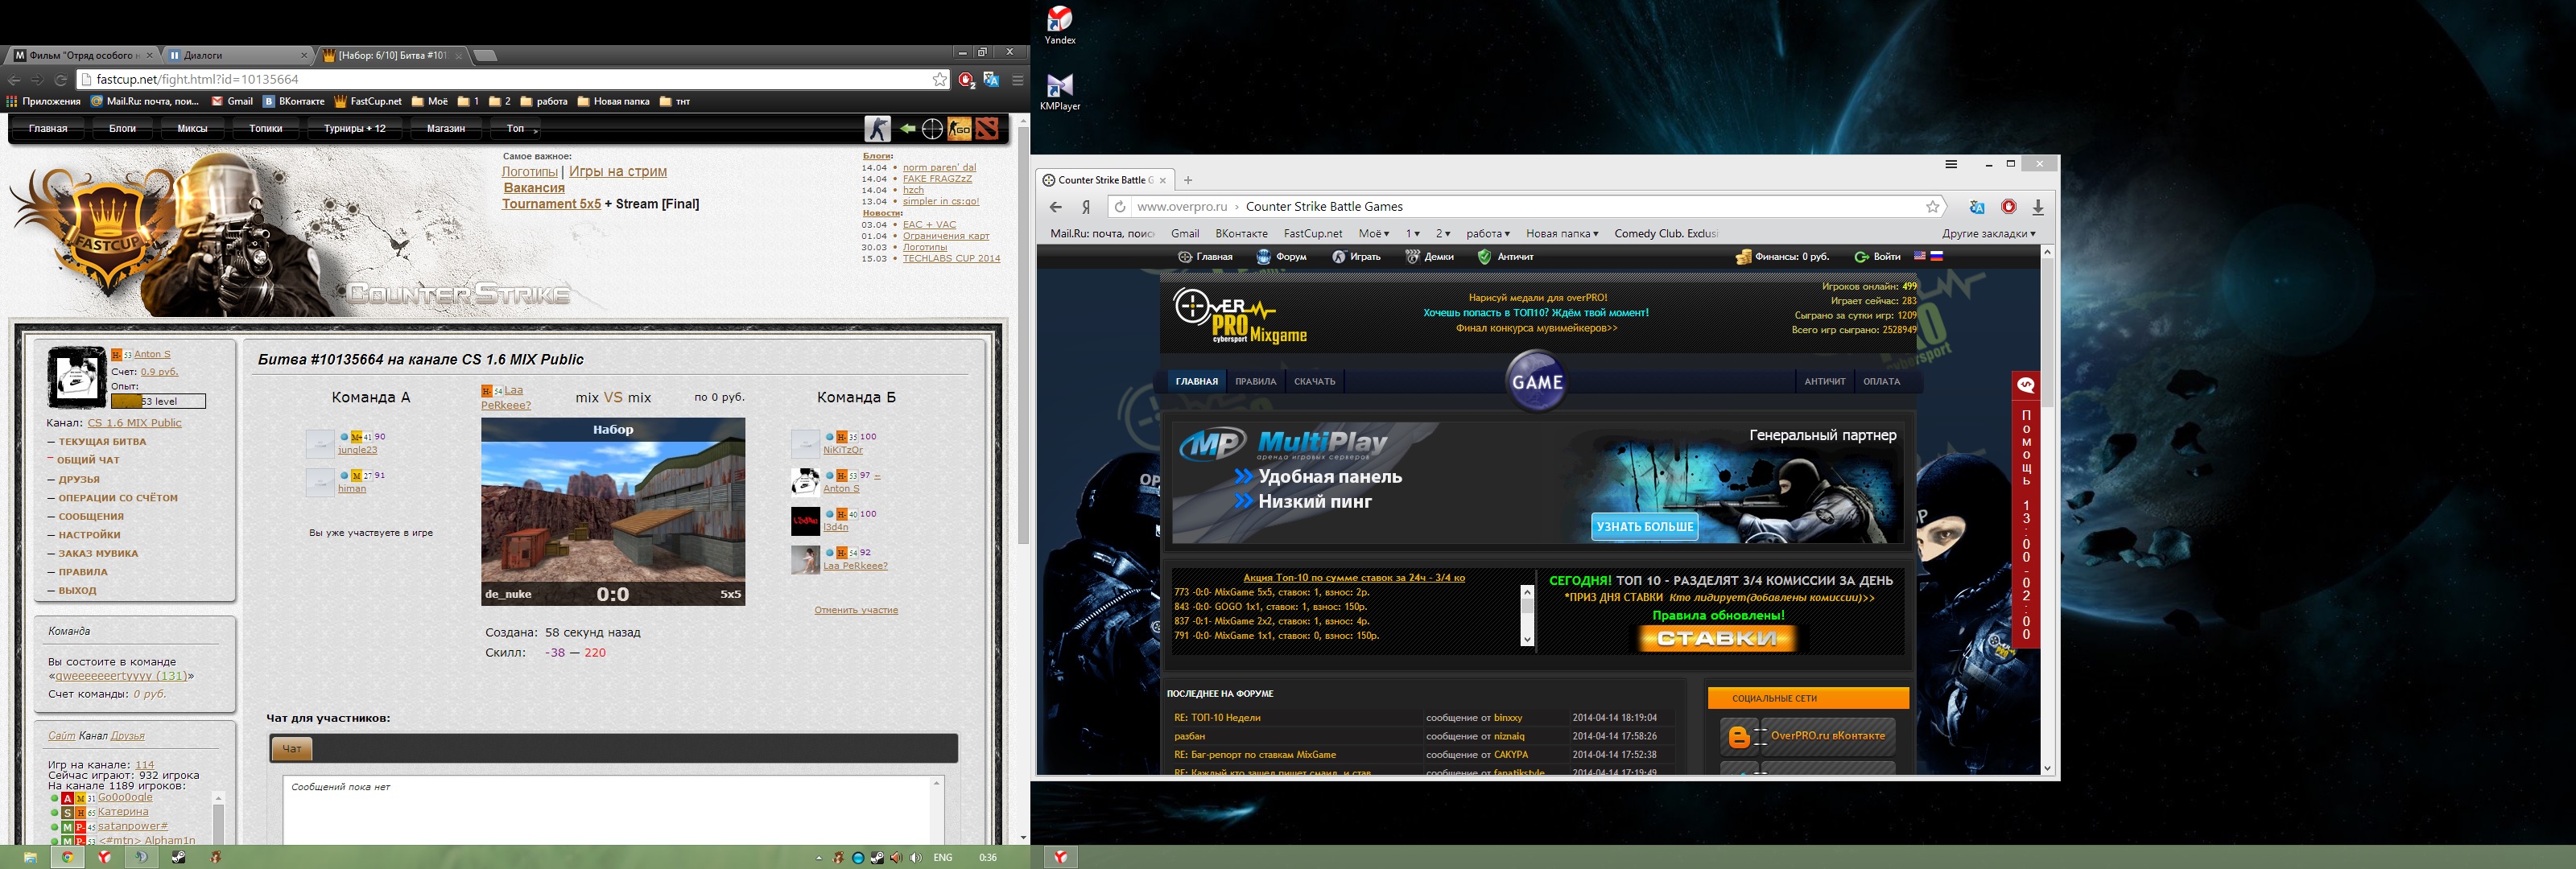Open bookmark folder 1 in Yandex browser
The width and height of the screenshot is (2576, 869).
click(x=1412, y=234)
